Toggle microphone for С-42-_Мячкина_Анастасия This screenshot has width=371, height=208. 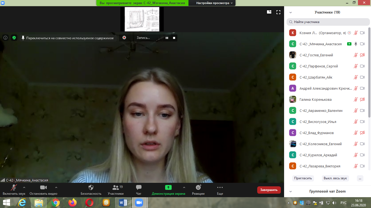pyautogui.click(x=356, y=44)
